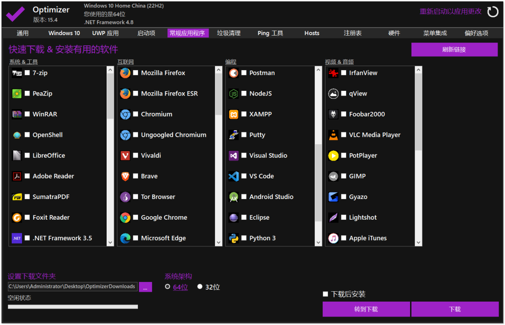Click the 转到下载 button

pos(366,309)
